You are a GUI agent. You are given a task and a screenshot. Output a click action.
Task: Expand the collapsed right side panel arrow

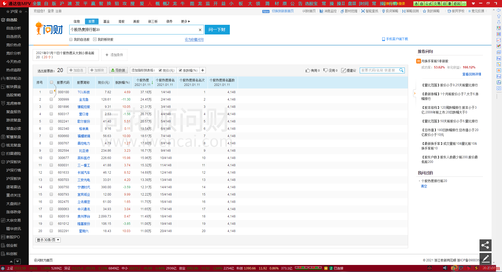click(x=415, y=93)
